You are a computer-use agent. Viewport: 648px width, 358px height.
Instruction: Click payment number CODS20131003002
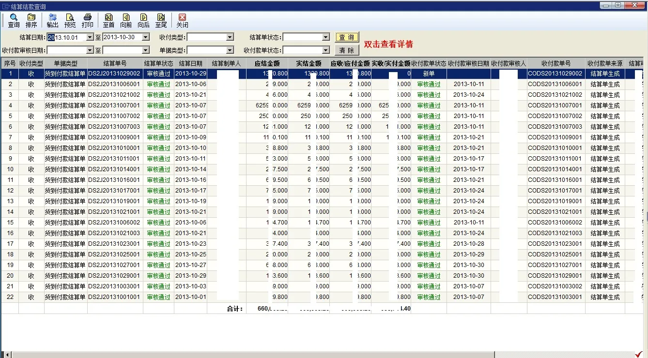[555, 286]
